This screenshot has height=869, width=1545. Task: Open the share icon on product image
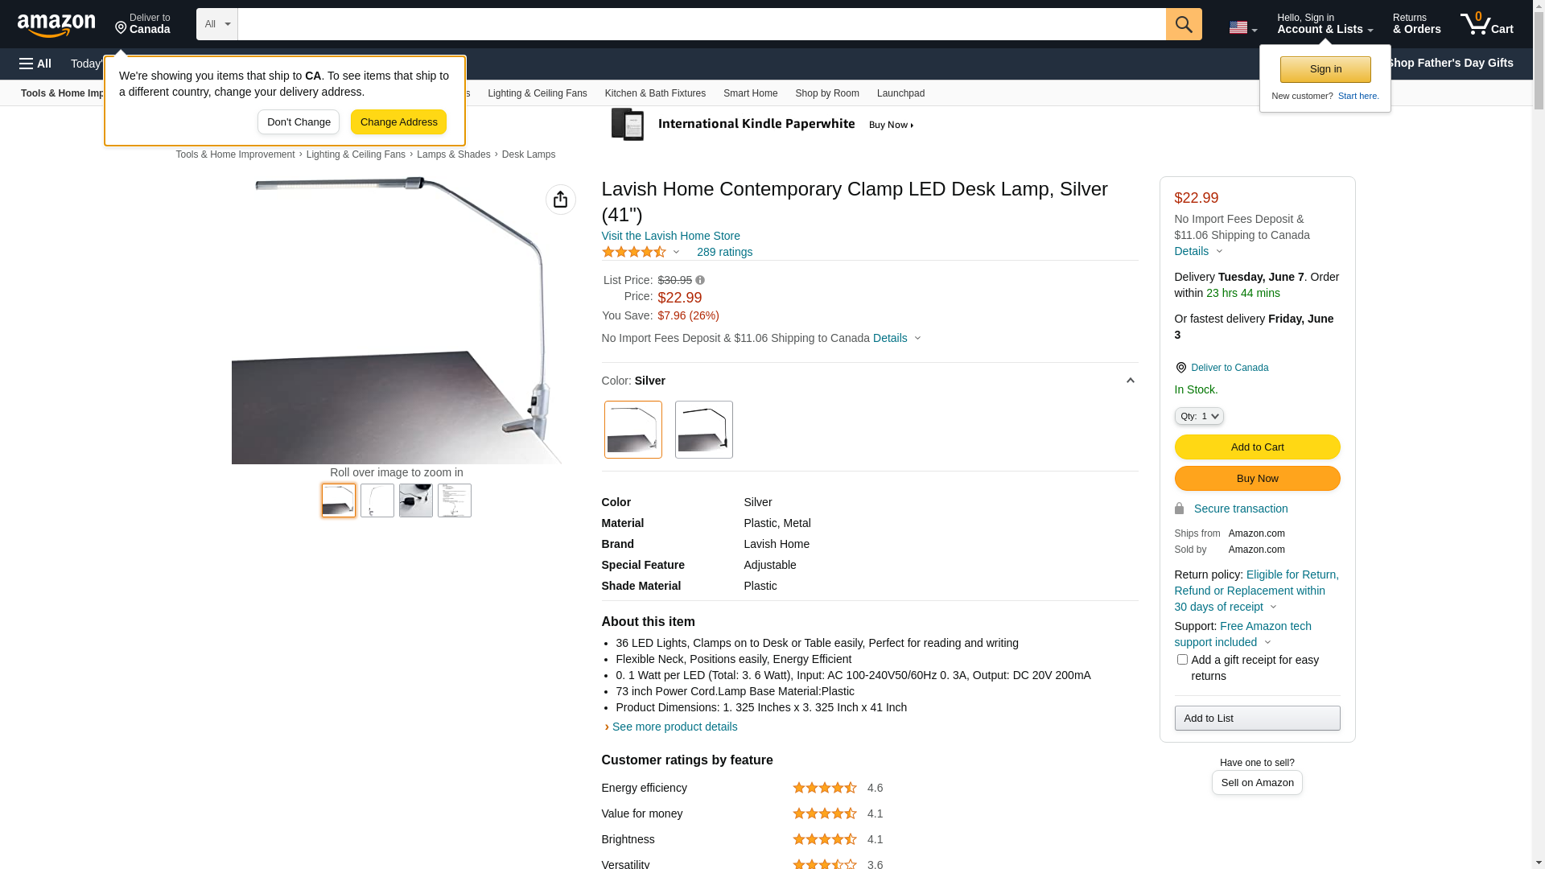pyautogui.click(x=560, y=200)
